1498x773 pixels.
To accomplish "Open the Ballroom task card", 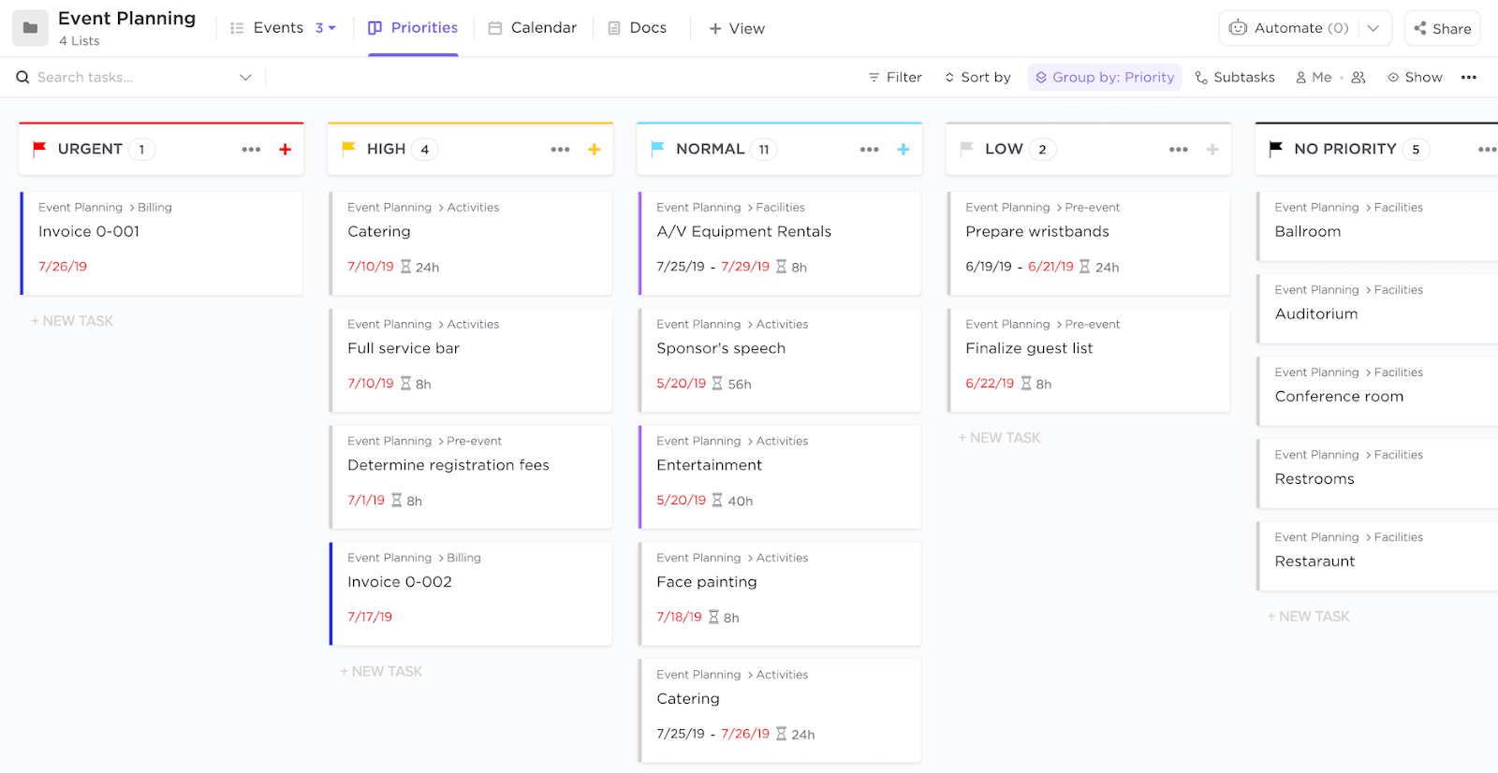I will click(1377, 226).
